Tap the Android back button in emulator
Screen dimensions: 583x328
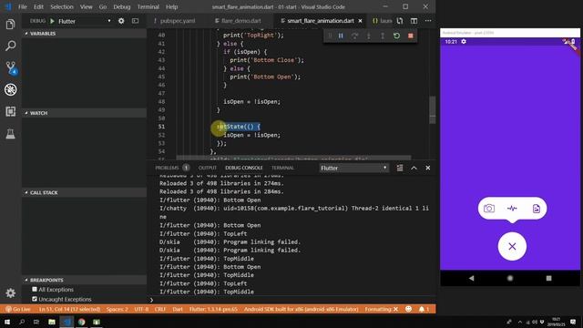pyautogui.click(x=472, y=278)
